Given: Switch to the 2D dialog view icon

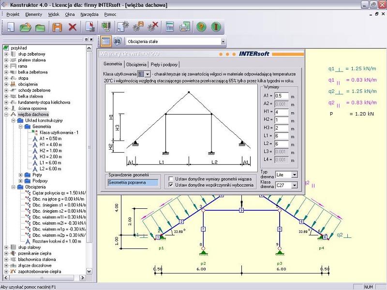Looking at the screenshot, I should [x=106, y=41].
